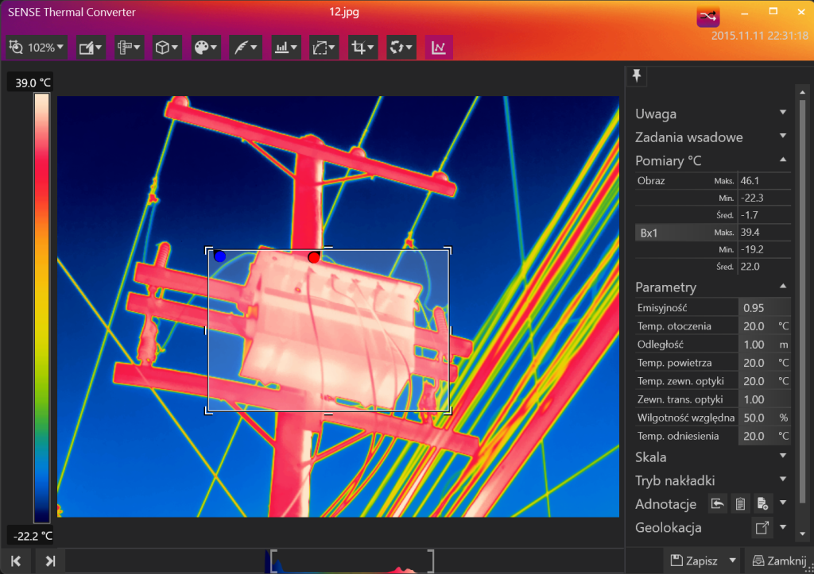Toggle the pin on the side panel
814x574 pixels.
pyautogui.click(x=637, y=75)
